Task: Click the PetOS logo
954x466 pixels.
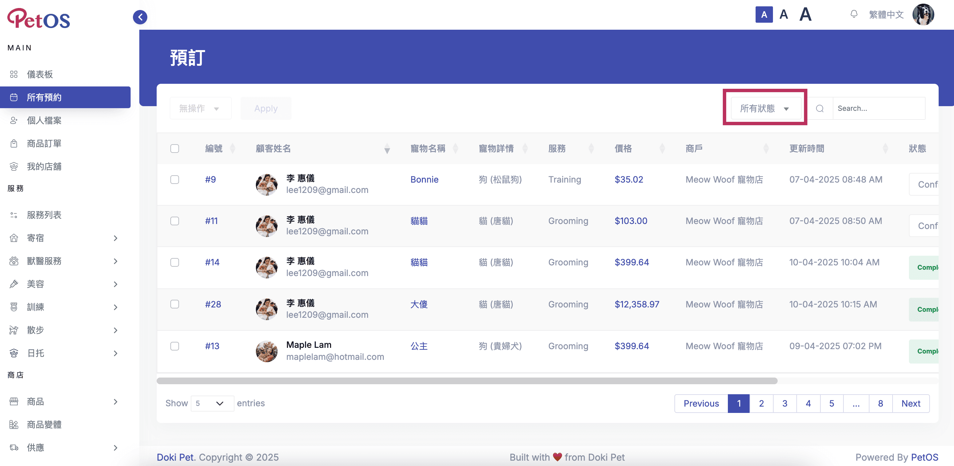Action: 39,18
